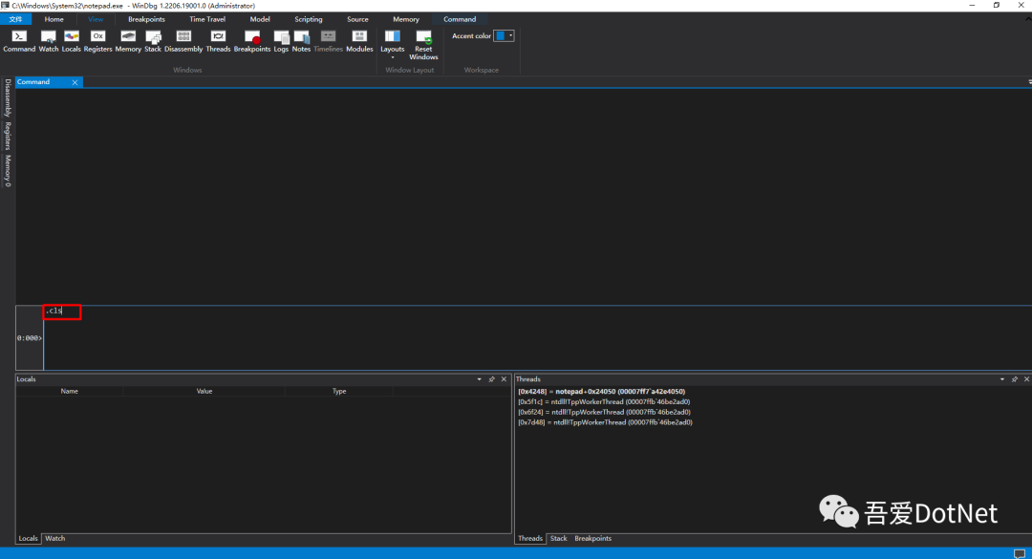This screenshot has width=1032, height=559.
Task: Click Reset Windows button
Action: (x=423, y=45)
